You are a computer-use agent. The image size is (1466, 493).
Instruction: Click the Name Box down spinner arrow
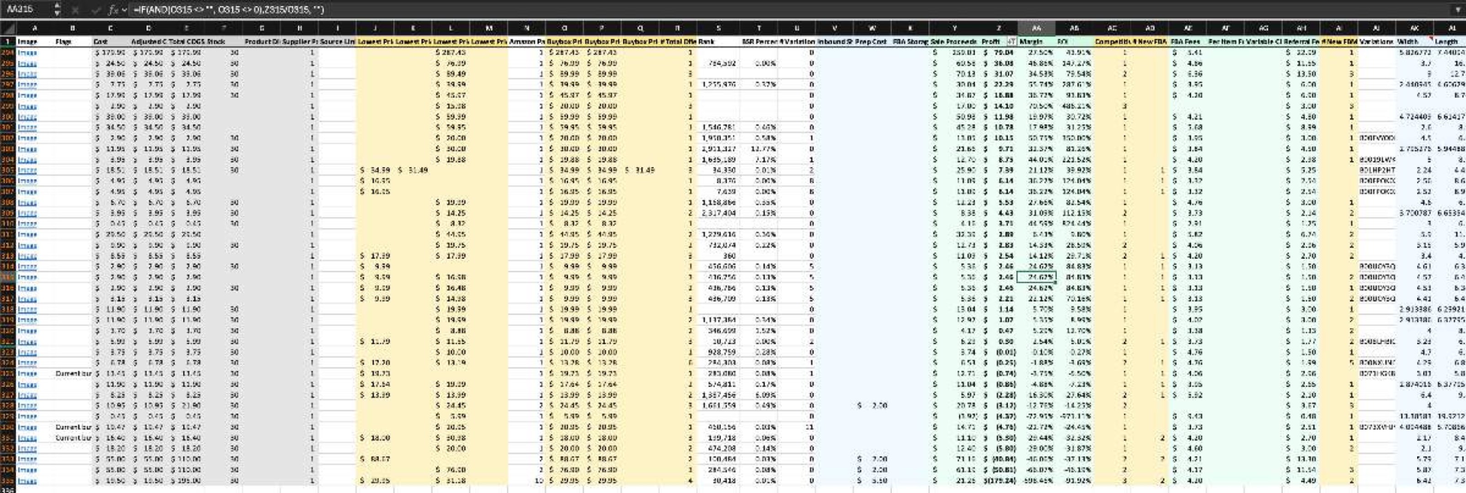point(57,13)
